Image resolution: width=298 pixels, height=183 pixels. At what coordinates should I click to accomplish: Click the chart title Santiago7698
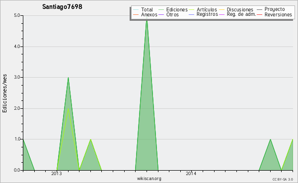coord(62,6)
